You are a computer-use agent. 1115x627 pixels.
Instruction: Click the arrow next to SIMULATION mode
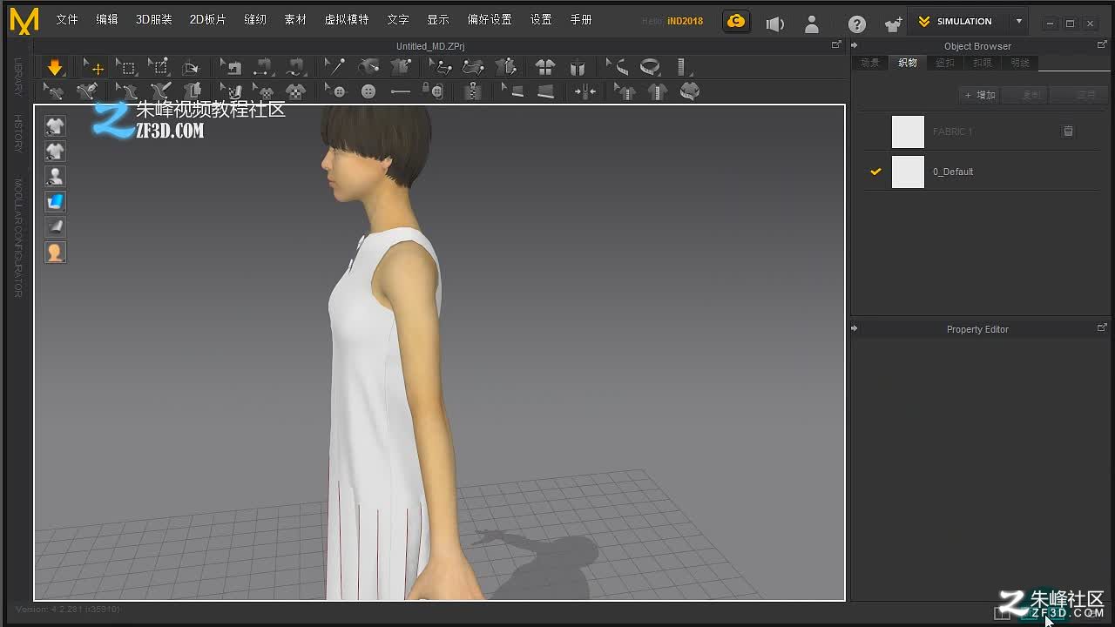[x=1019, y=22]
